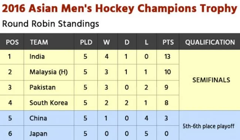Select the L column header
The image size is (240, 140).
(x=147, y=42)
